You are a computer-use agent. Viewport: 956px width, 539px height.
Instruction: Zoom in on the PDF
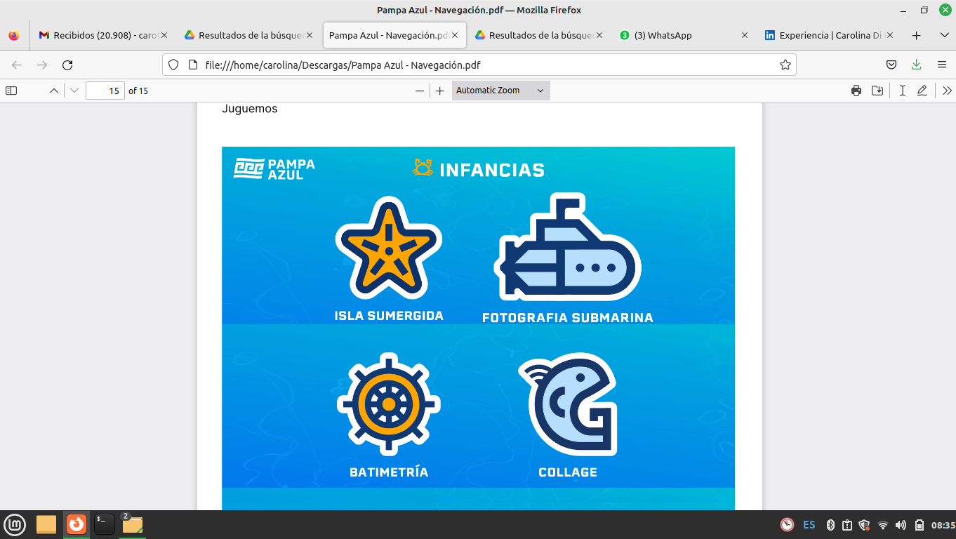pos(440,91)
